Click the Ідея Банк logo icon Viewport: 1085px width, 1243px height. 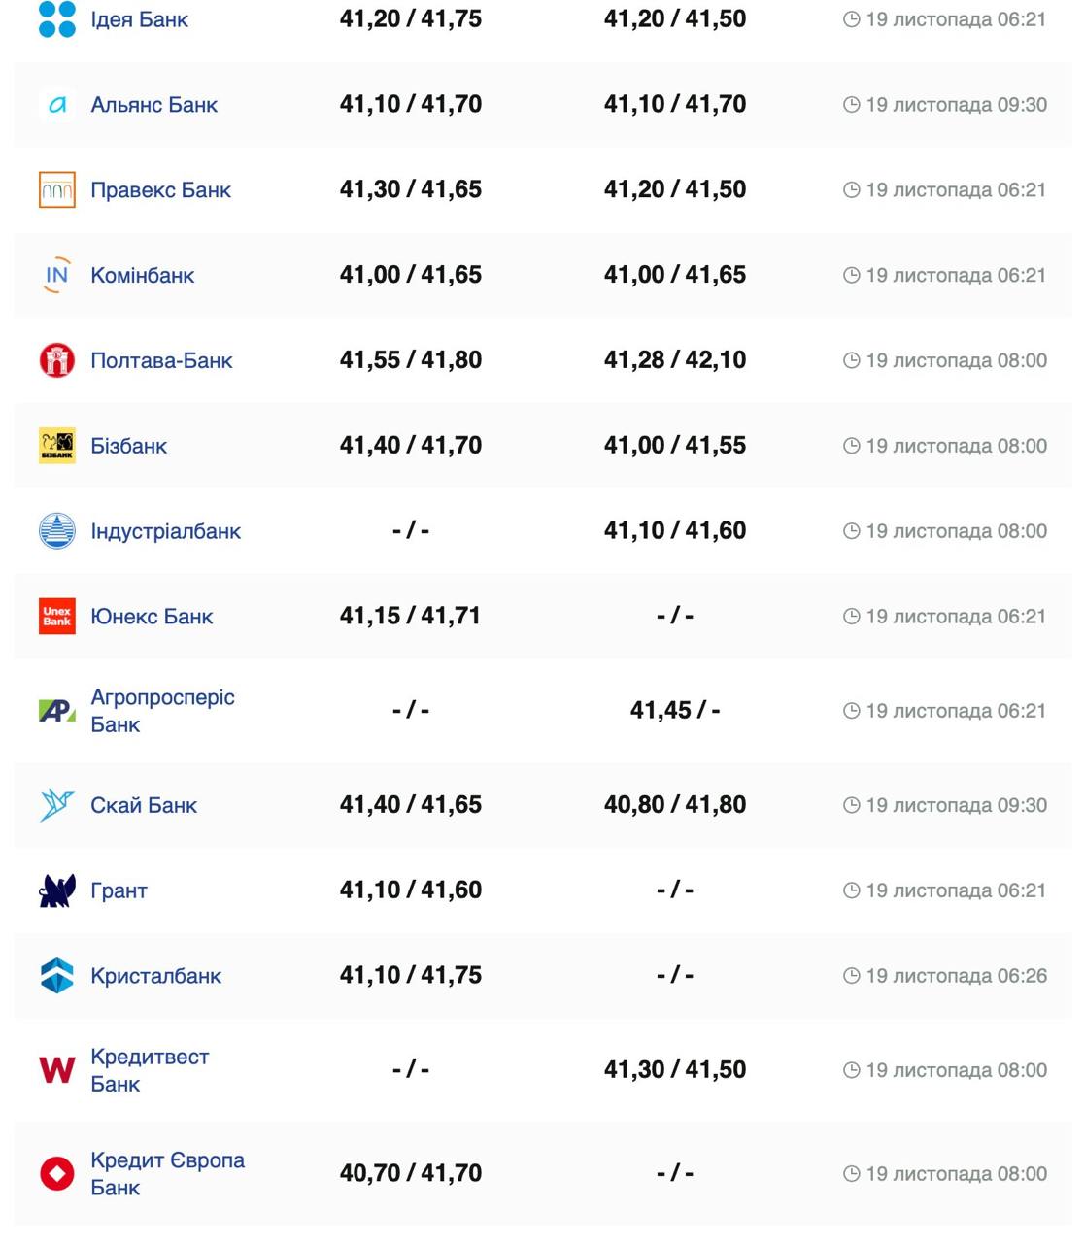point(57,19)
